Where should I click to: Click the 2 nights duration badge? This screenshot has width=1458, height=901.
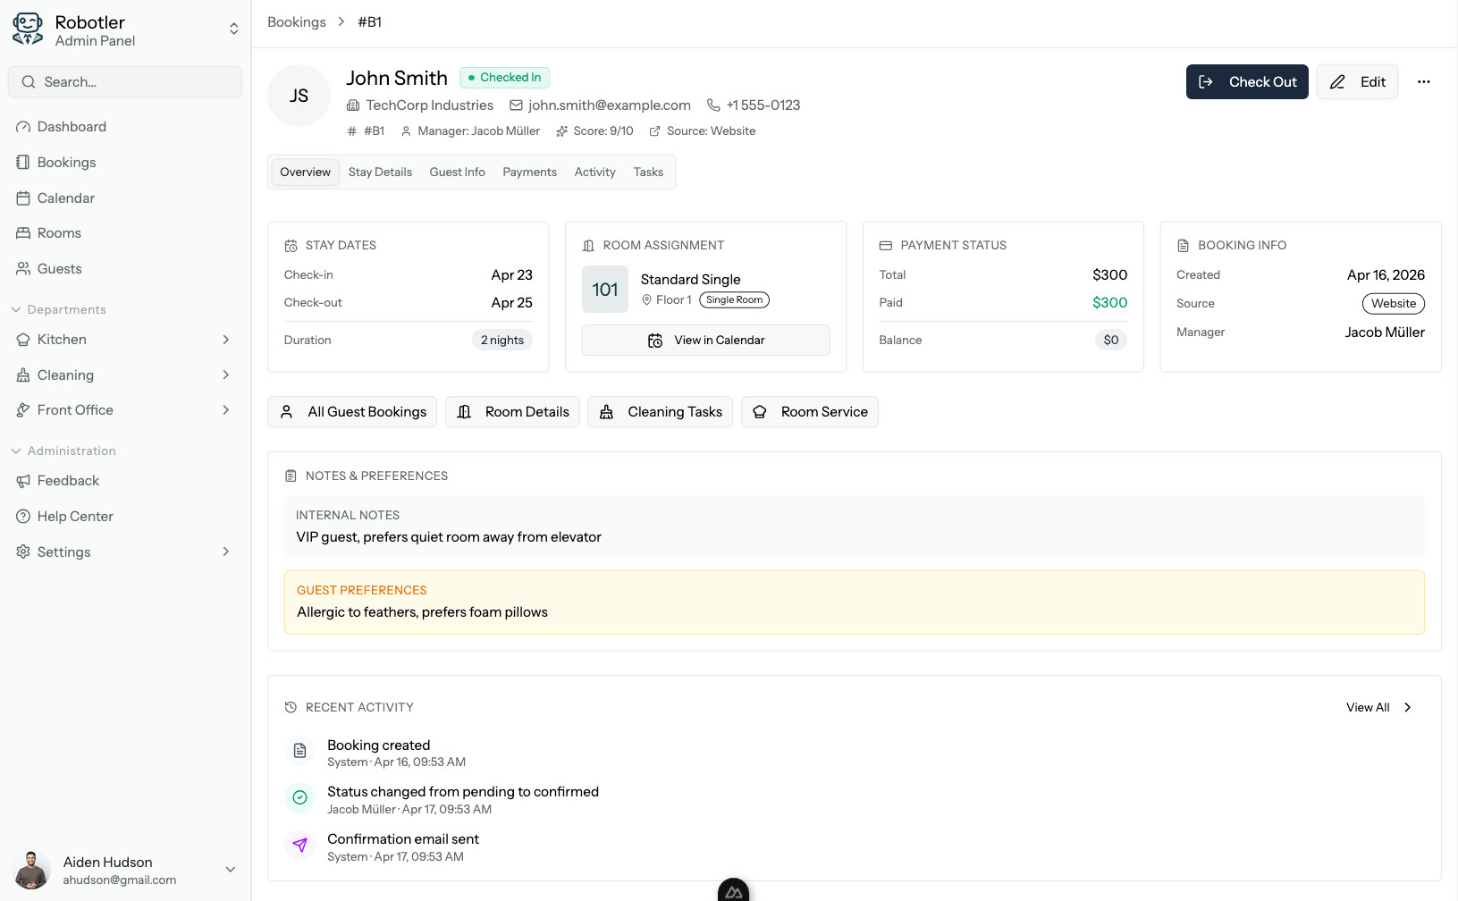[x=502, y=341]
